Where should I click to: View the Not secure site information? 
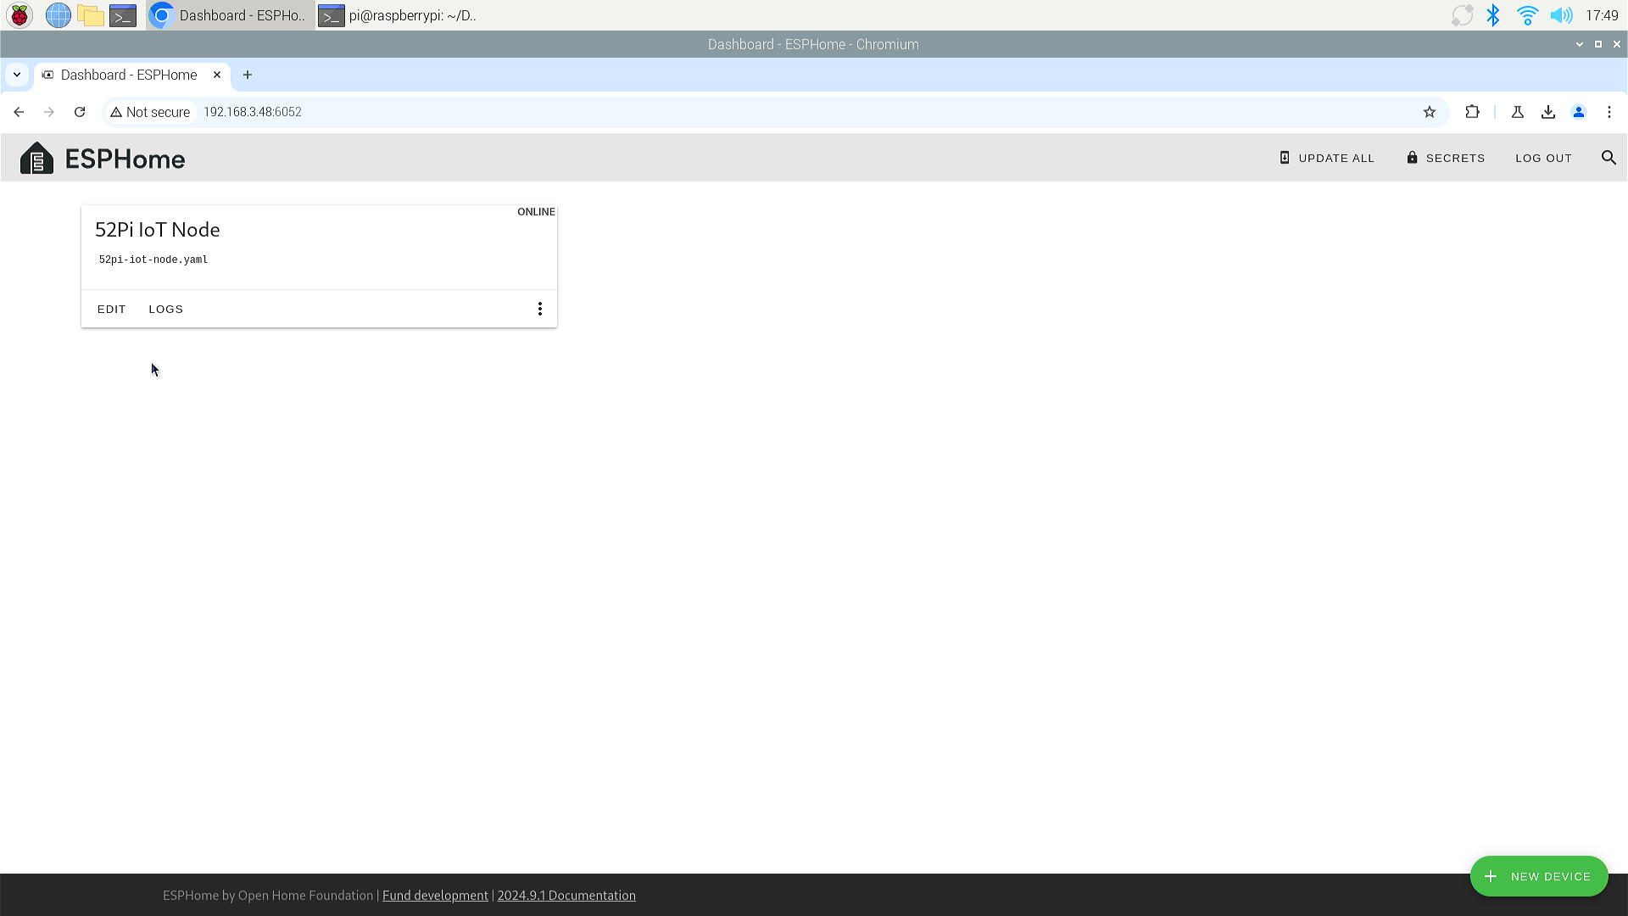[x=150, y=112]
